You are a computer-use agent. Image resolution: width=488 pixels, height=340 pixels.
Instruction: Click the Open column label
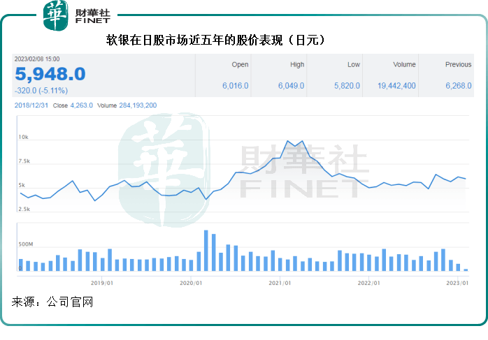point(240,64)
